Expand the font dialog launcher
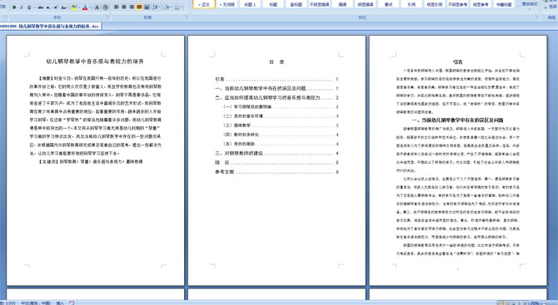Image resolution: width=558 pixels, height=305 pixels. [107, 17]
